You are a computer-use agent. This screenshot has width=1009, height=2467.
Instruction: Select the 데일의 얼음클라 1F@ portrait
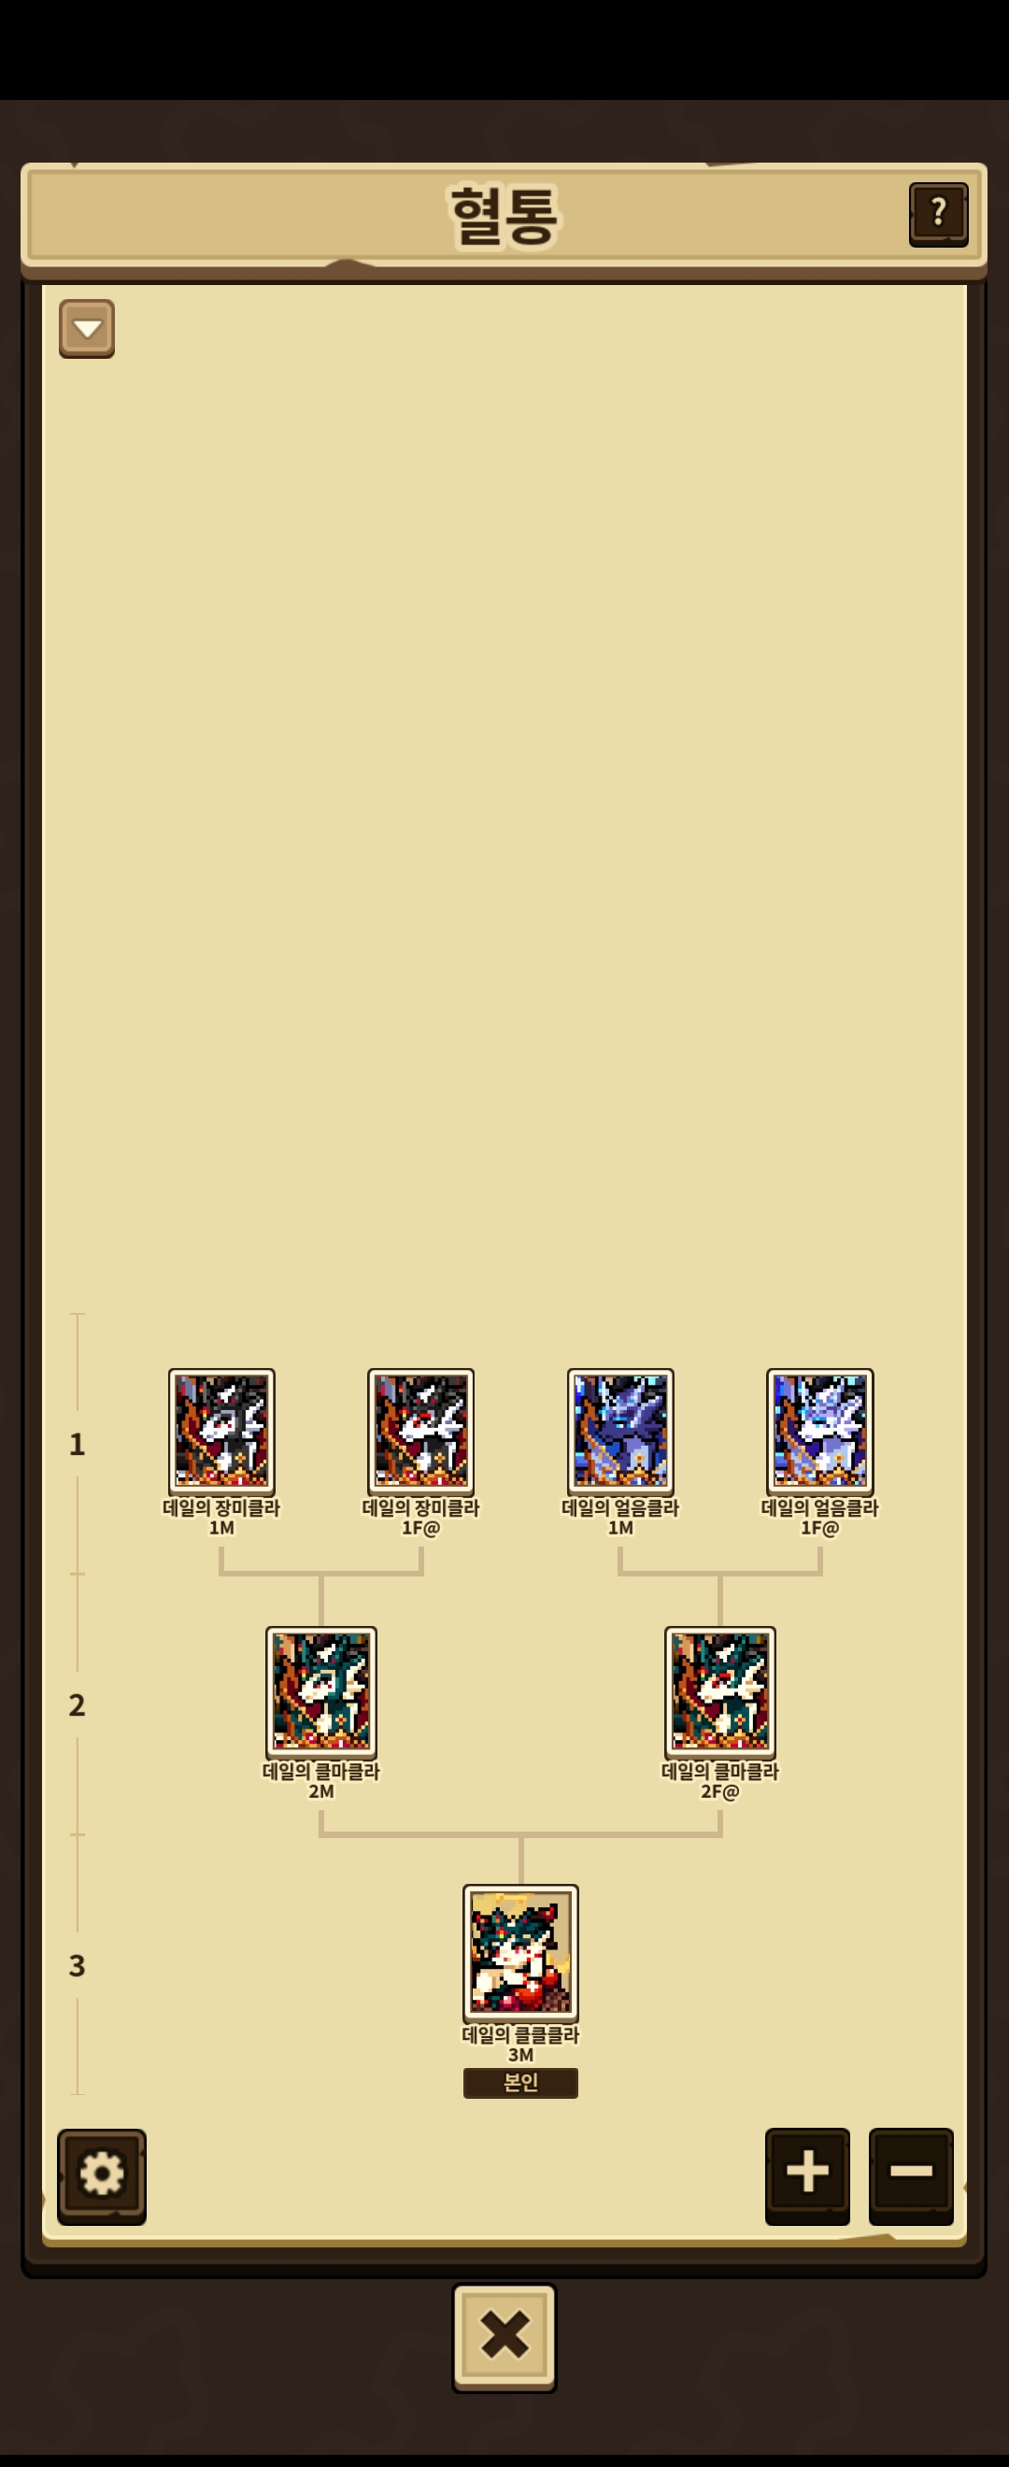click(x=819, y=1431)
